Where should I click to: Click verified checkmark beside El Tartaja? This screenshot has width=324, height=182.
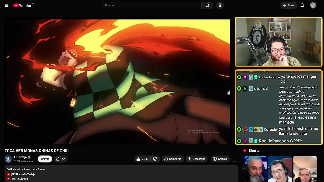click(29, 157)
